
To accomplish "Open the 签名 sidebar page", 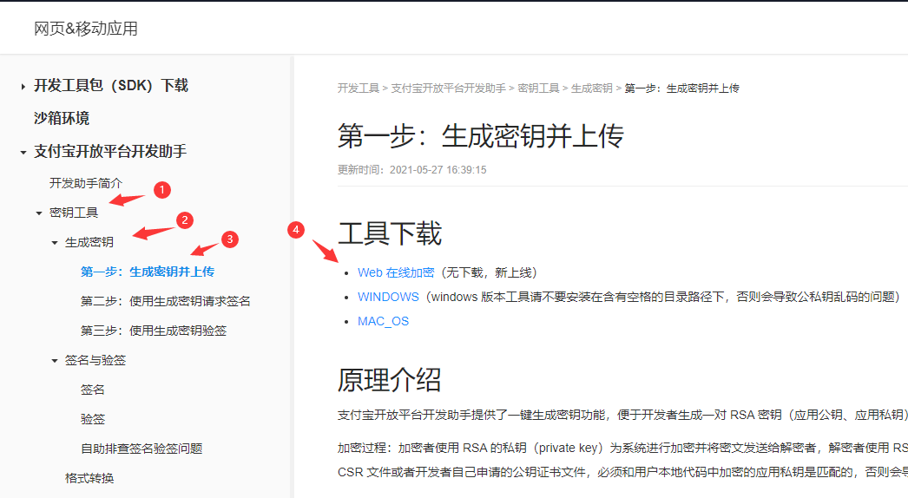I will pyautogui.click(x=93, y=390).
